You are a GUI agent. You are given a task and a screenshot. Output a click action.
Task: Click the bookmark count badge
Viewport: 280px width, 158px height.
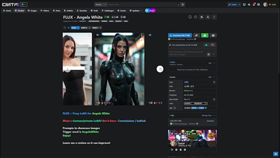123,17
